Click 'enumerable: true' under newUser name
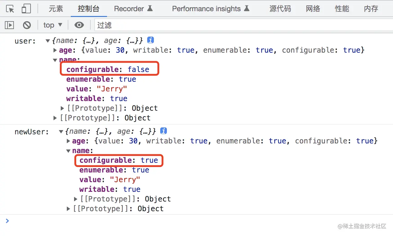The image size is (393, 236). point(114,170)
